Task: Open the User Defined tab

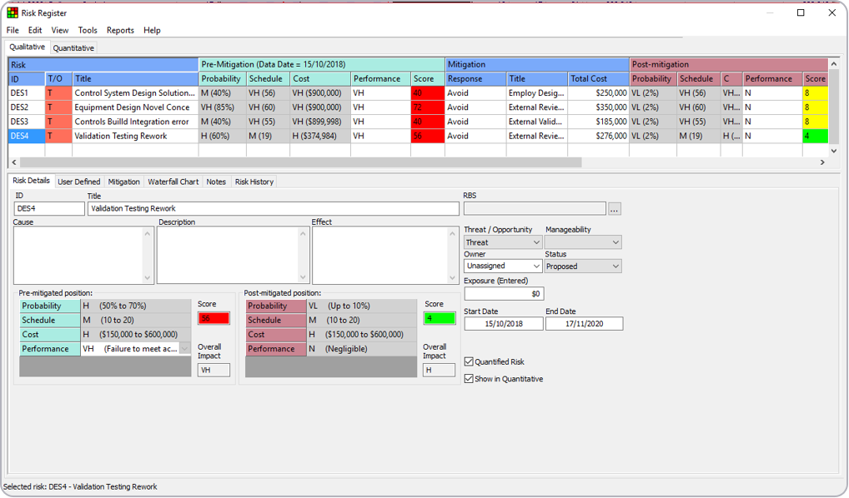Action: coord(79,182)
